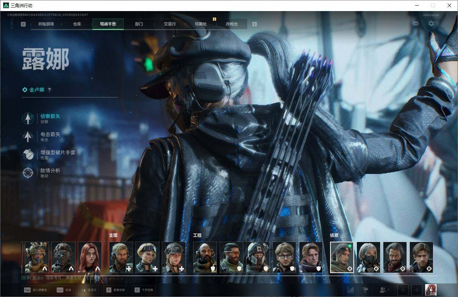Click the flag icon in the bottom bar

(365, 290)
